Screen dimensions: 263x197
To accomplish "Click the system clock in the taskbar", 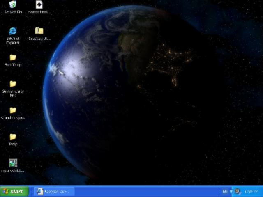I will [251, 191].
